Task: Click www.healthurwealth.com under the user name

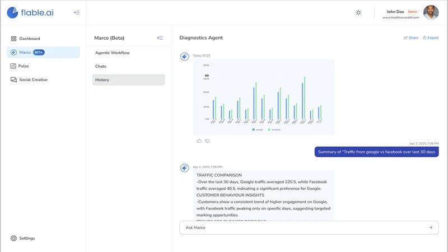Action: 400,17
